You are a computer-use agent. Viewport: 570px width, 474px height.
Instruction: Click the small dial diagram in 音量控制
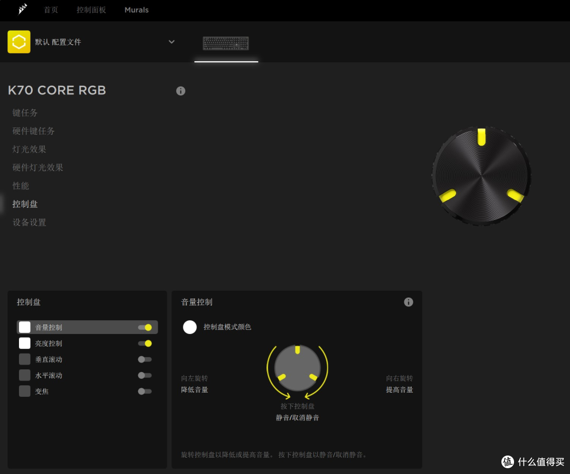click(297, 368)
